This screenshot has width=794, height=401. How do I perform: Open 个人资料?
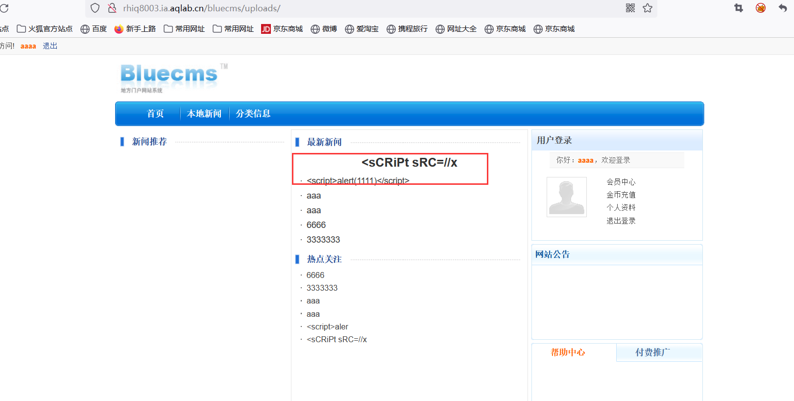click(621, 207)
